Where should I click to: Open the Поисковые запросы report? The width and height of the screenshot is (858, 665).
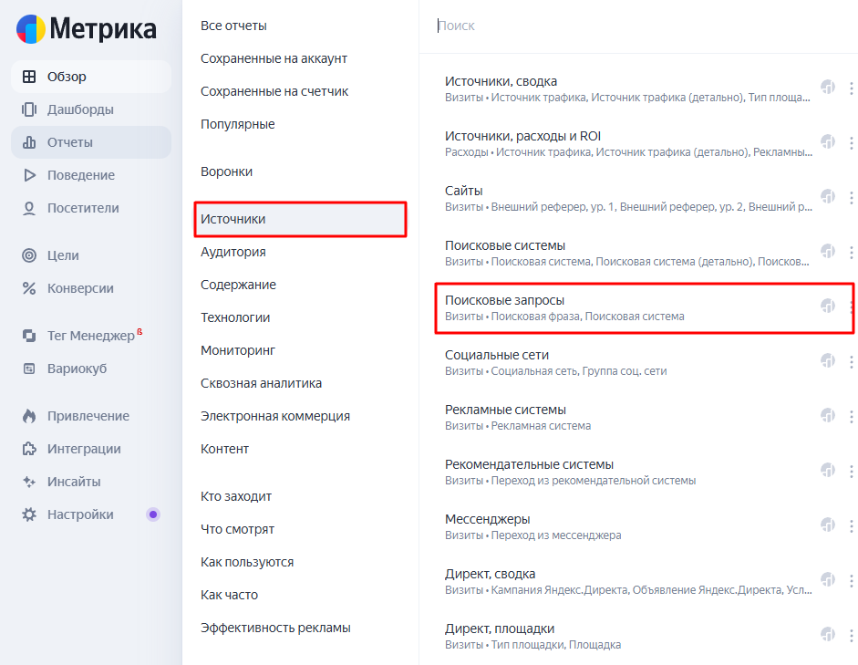point(504,300)
